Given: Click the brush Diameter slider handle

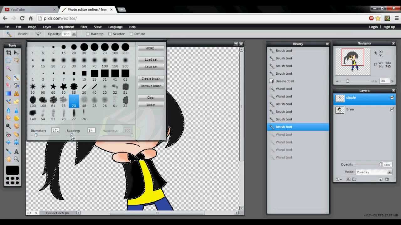Looking at the screenshot, I should [36, 135].
